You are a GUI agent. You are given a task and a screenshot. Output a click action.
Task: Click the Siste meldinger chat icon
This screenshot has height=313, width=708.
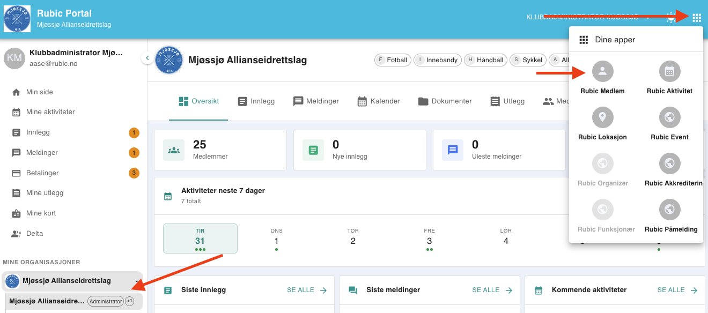(353, 290)
